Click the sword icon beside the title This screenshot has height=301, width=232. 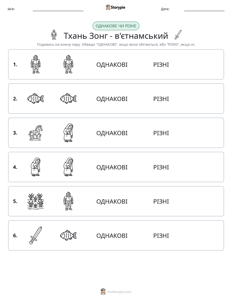pyautogui.click(x=178, y=35)
